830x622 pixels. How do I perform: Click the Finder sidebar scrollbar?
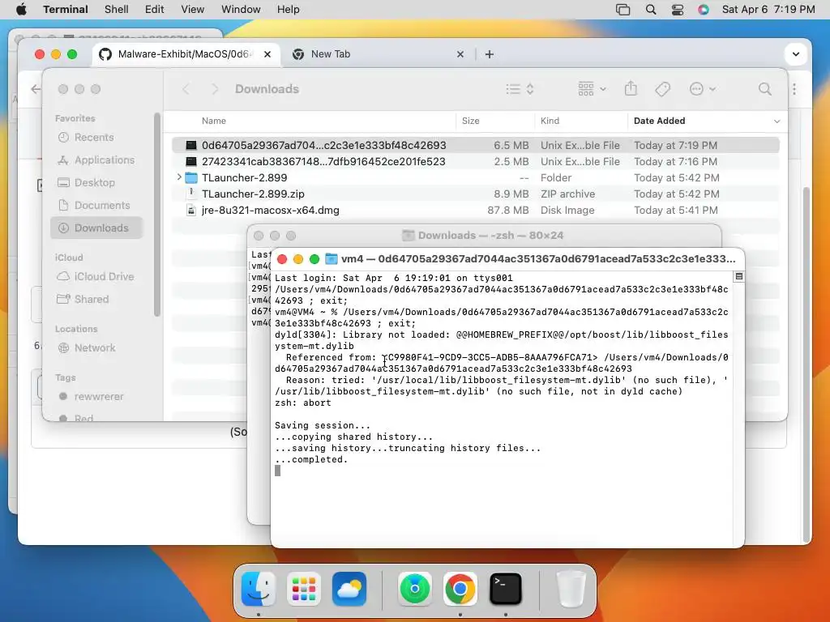click(x=156, y=214)
